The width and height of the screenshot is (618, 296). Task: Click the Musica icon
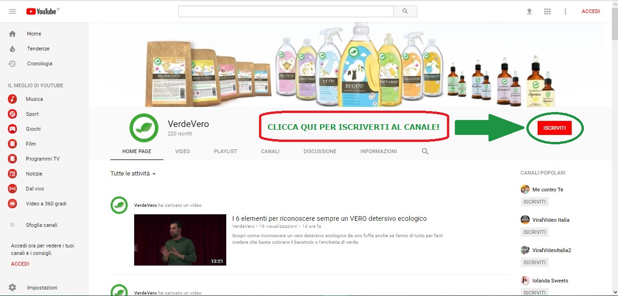13,99
